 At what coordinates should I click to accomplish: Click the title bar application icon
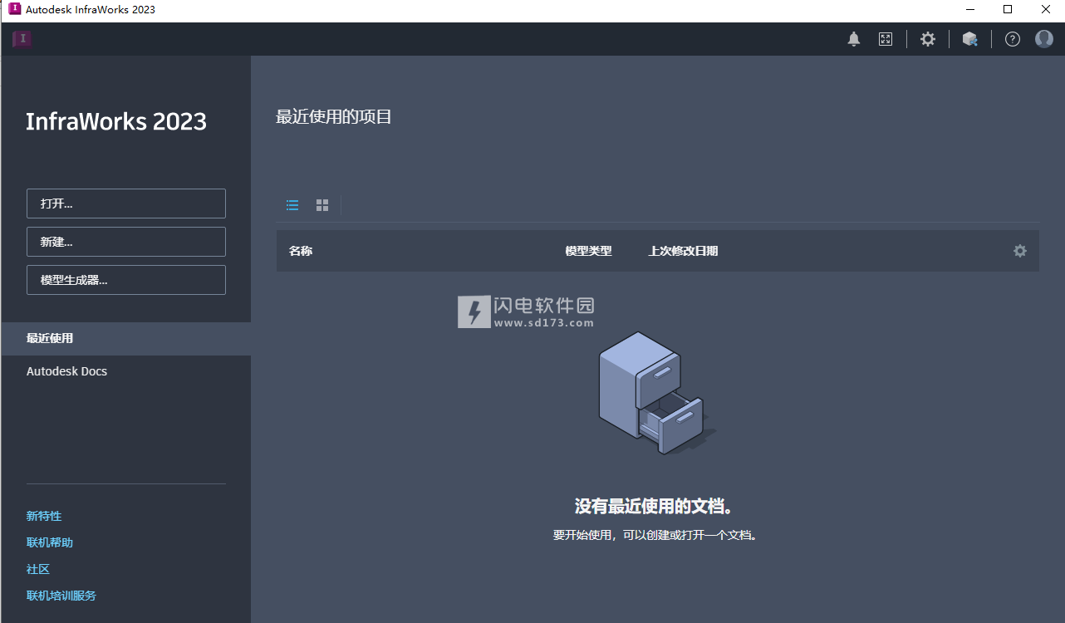tap(14, 9)
